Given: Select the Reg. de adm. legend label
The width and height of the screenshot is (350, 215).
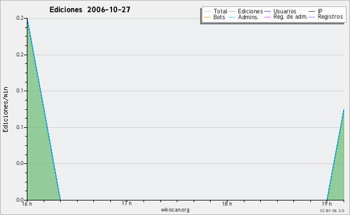Looking at the screenshot, I should coord(290,17).
